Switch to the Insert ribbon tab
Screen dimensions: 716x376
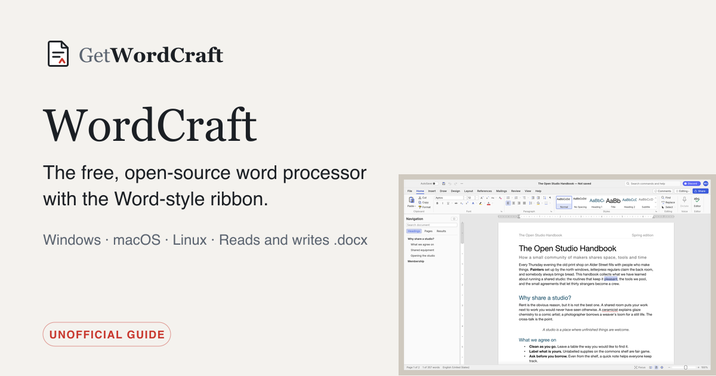(432, 191)
